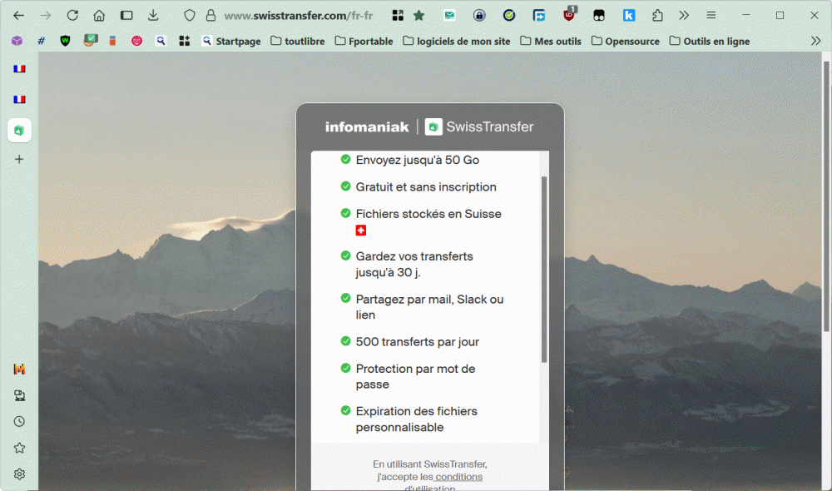Image resolution: width=832 pixels, height=491 pixels.
Task: Open the green checkmark circle extension
Action: 509,15
